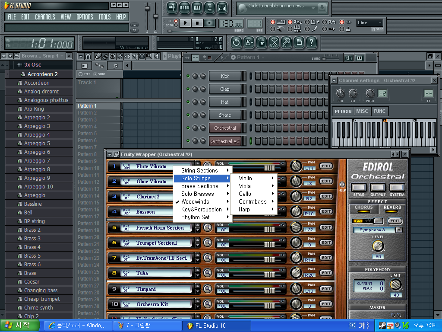Click the Orchestral #2 channel button
This screenshot has width=442, height=332.
[x=225, y=141]
